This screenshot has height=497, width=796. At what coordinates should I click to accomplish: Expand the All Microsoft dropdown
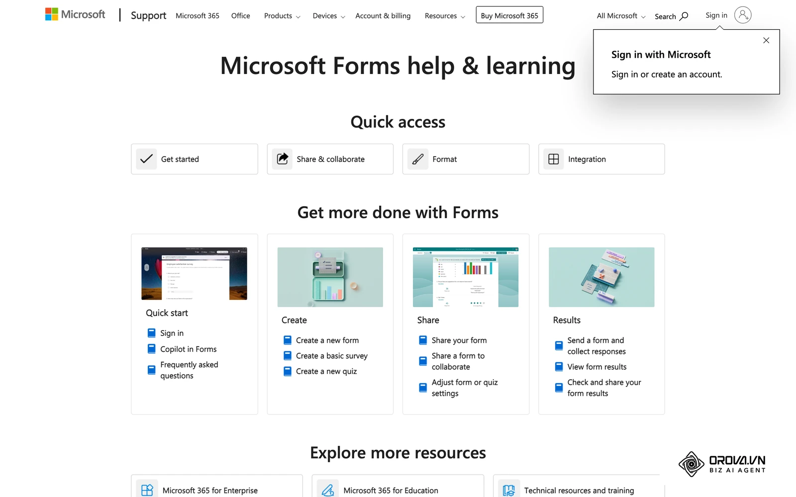tap(621, 16)
